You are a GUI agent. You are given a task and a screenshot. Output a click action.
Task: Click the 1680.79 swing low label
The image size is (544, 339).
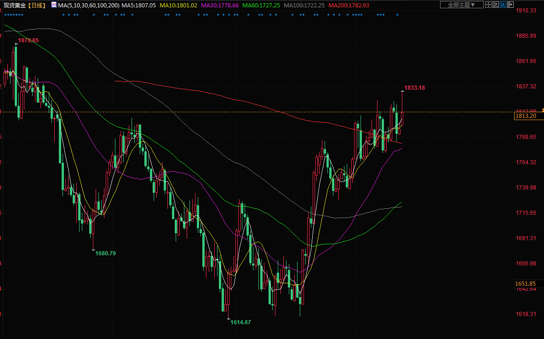pyautogui.click(x=105, y=253)
